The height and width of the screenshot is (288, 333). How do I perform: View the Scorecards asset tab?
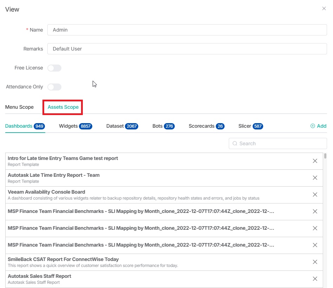pyautogui.click(x=206, y=126)
